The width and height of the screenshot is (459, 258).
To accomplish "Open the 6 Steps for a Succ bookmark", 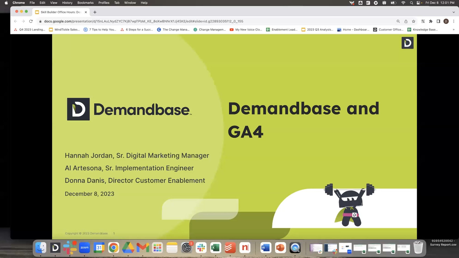I will tap(137, 30).
